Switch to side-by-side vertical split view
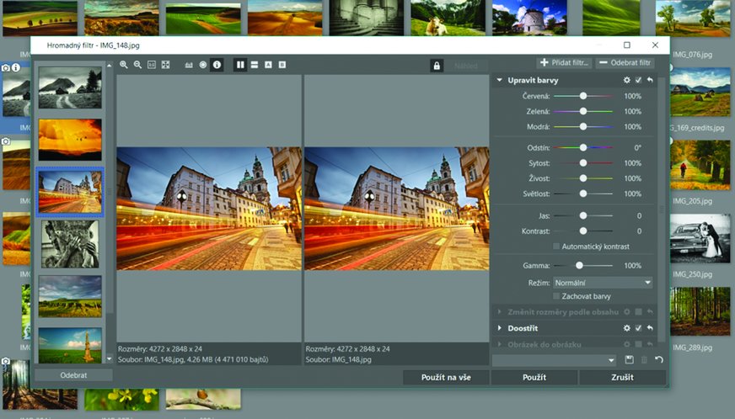 click(240, 65)
